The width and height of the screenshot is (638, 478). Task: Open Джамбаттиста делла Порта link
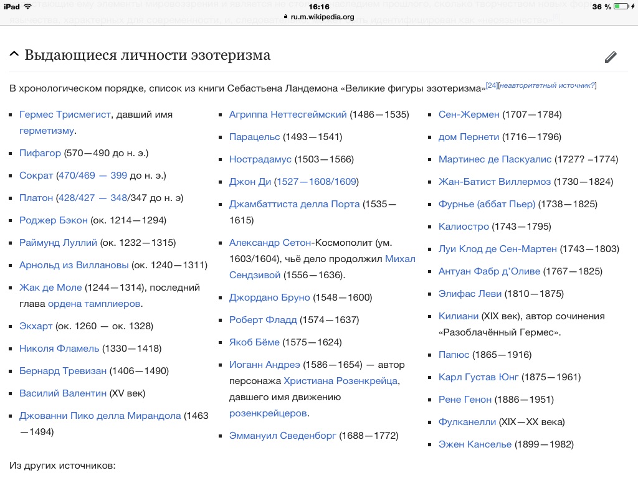(294, 204)
